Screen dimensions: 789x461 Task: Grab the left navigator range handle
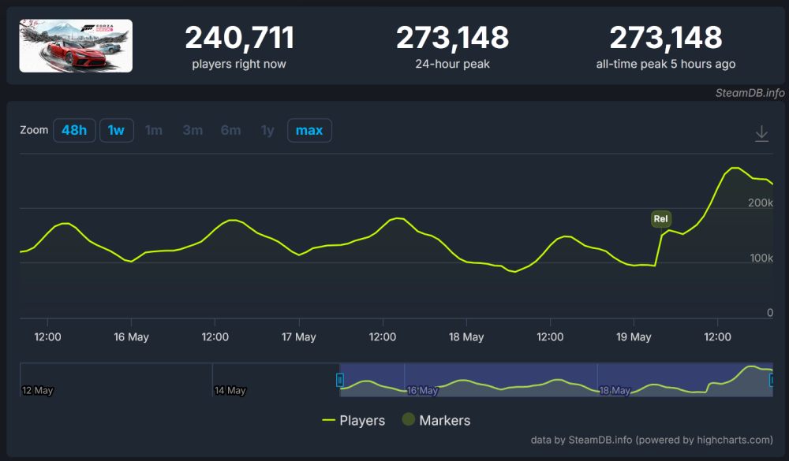(339, 380)
